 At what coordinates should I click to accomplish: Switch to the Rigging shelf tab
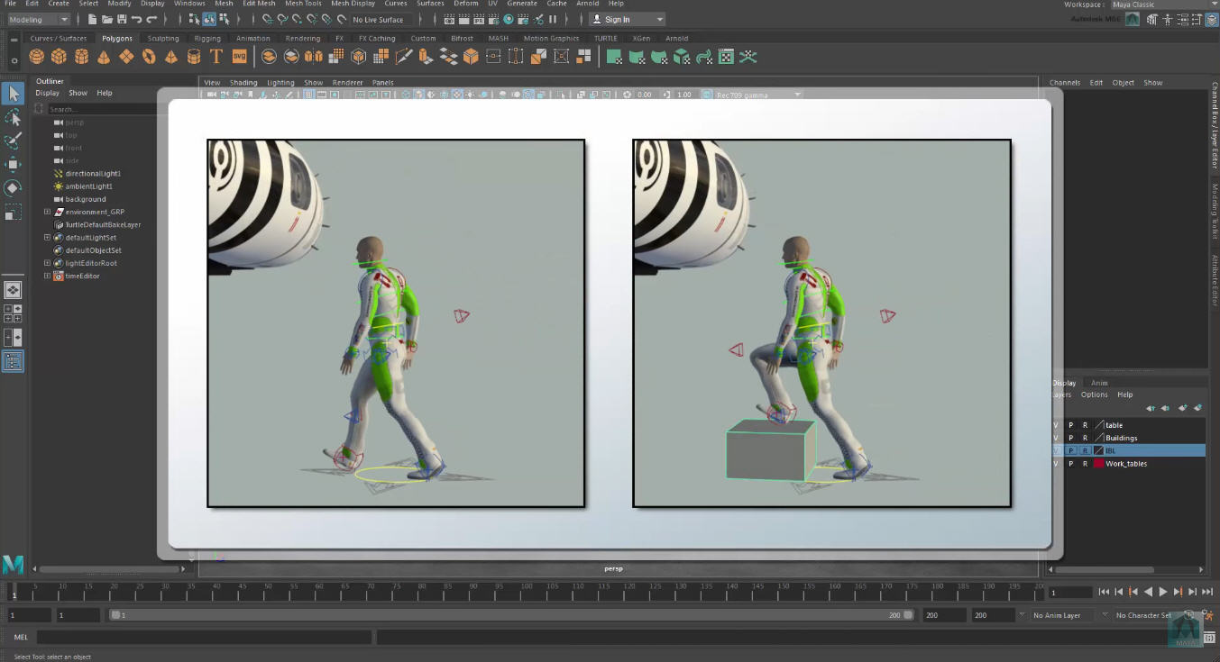point(207,38)
